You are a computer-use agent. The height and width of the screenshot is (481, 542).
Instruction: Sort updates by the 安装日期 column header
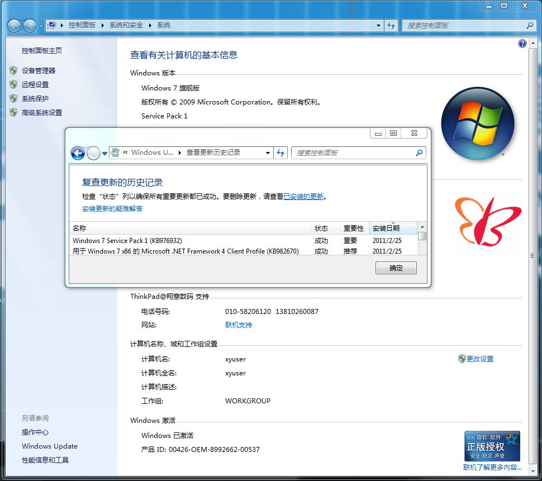(x=393, y=228)
